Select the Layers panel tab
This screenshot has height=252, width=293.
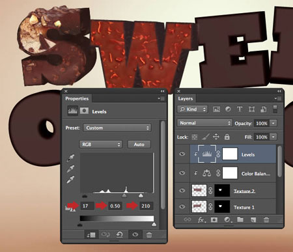[x=186, y=99]
